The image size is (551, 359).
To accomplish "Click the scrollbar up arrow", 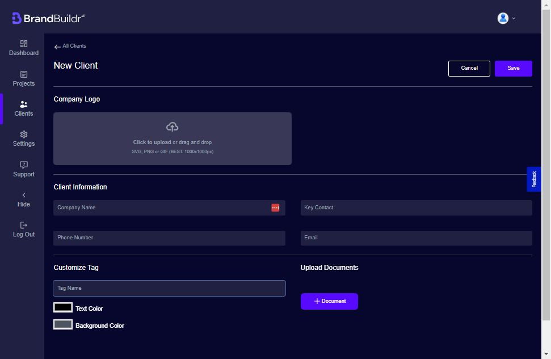I will 546,4.
